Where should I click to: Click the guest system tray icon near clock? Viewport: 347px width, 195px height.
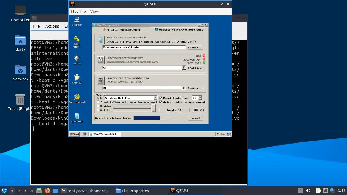pos(229,134)
